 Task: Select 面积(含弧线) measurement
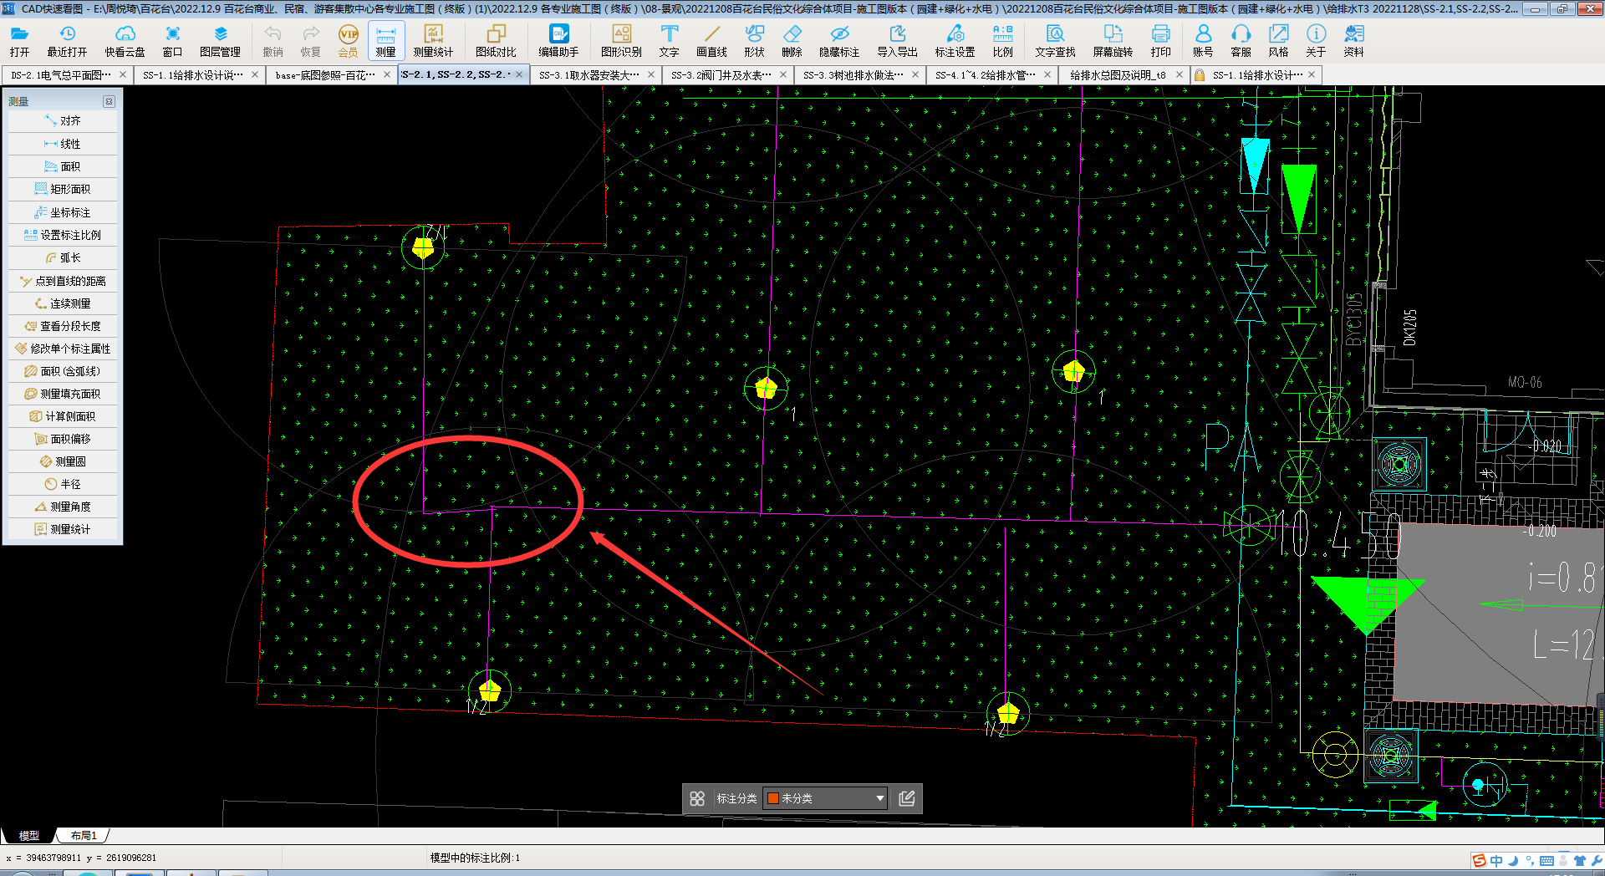click(x=63, y=371)
